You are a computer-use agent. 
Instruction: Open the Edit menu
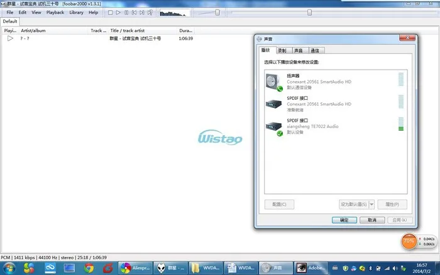pos(23,13)
